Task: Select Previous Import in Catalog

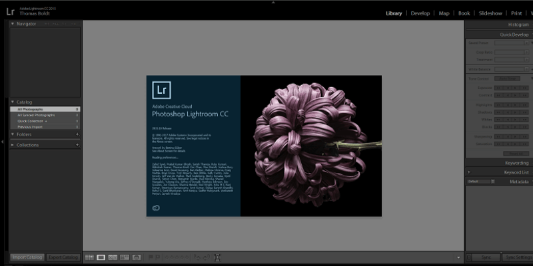Action: [45, 127]
